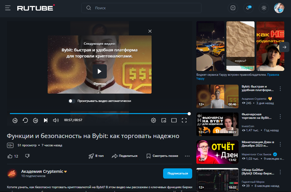
Task: Open Гаджетный Мирок channel
Action: [253, 182]
